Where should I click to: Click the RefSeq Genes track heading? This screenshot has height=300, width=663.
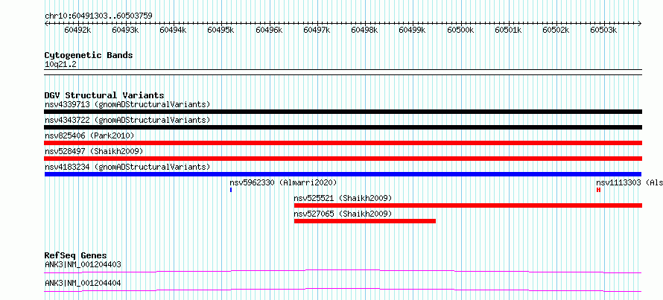(76, 255)
